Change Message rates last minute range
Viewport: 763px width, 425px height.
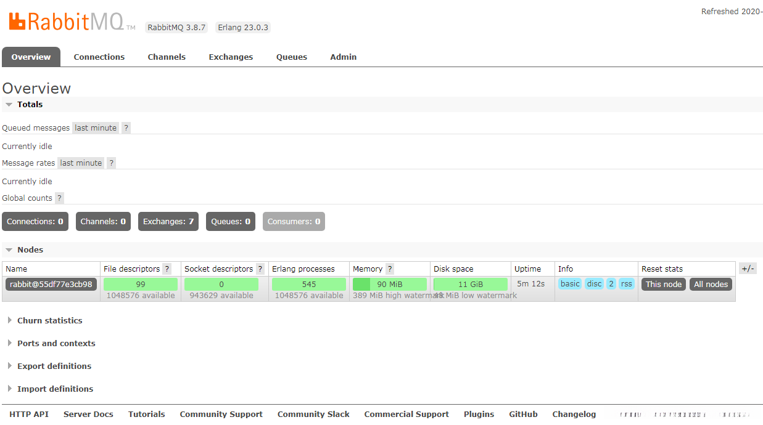81,163
